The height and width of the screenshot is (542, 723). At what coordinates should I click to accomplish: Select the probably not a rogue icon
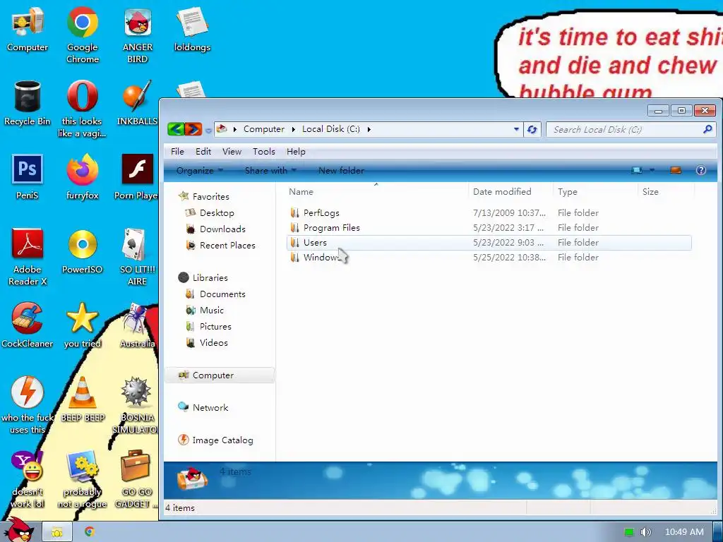(82, 479)
